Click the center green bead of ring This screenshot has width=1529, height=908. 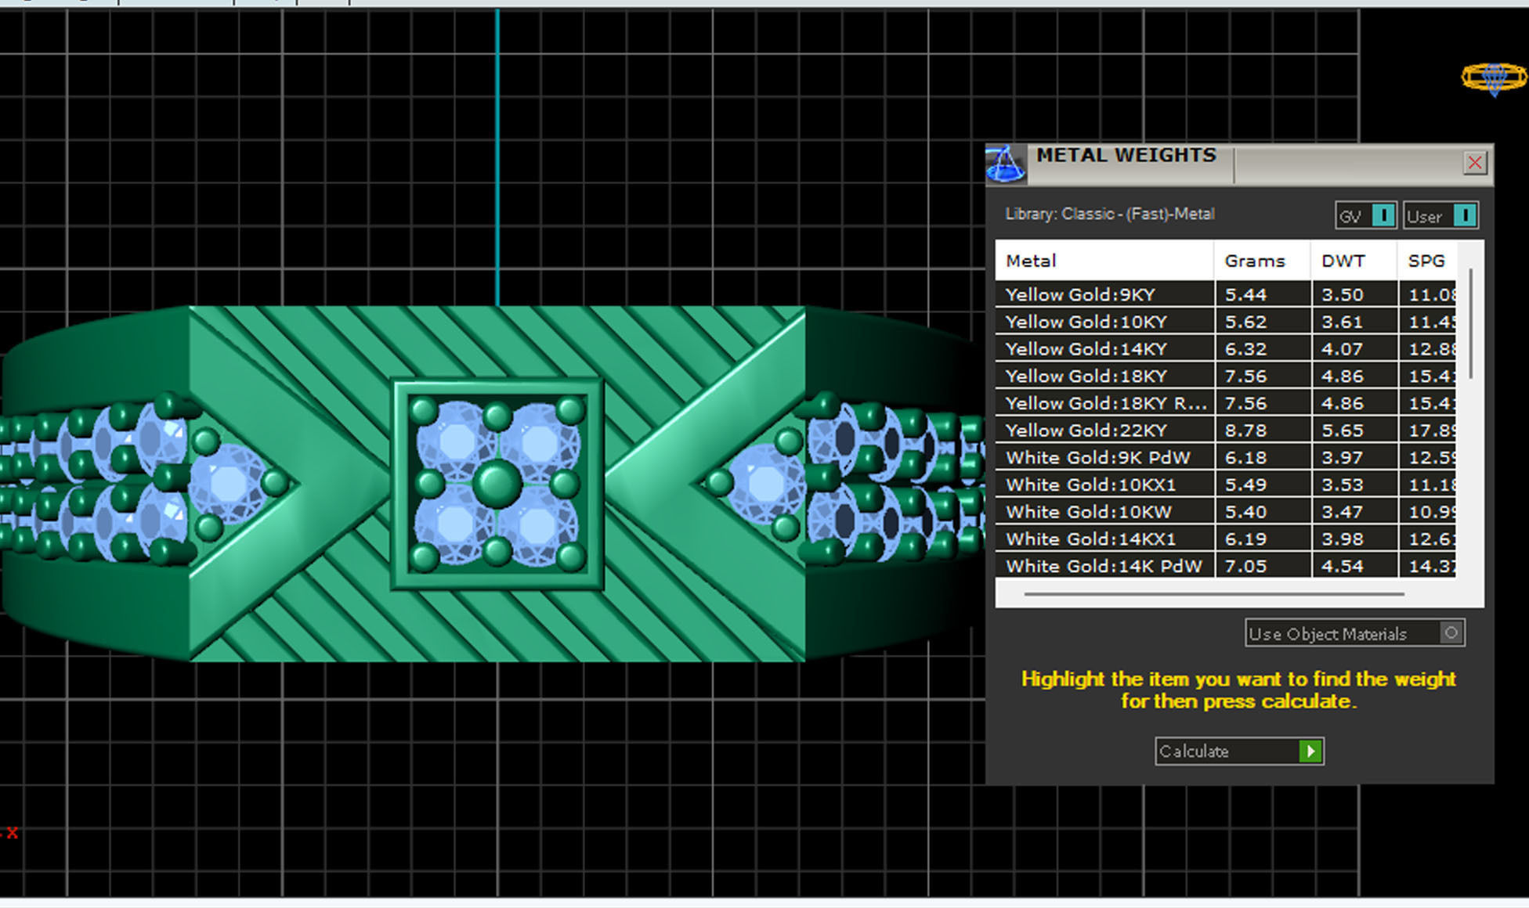[497, 484]
